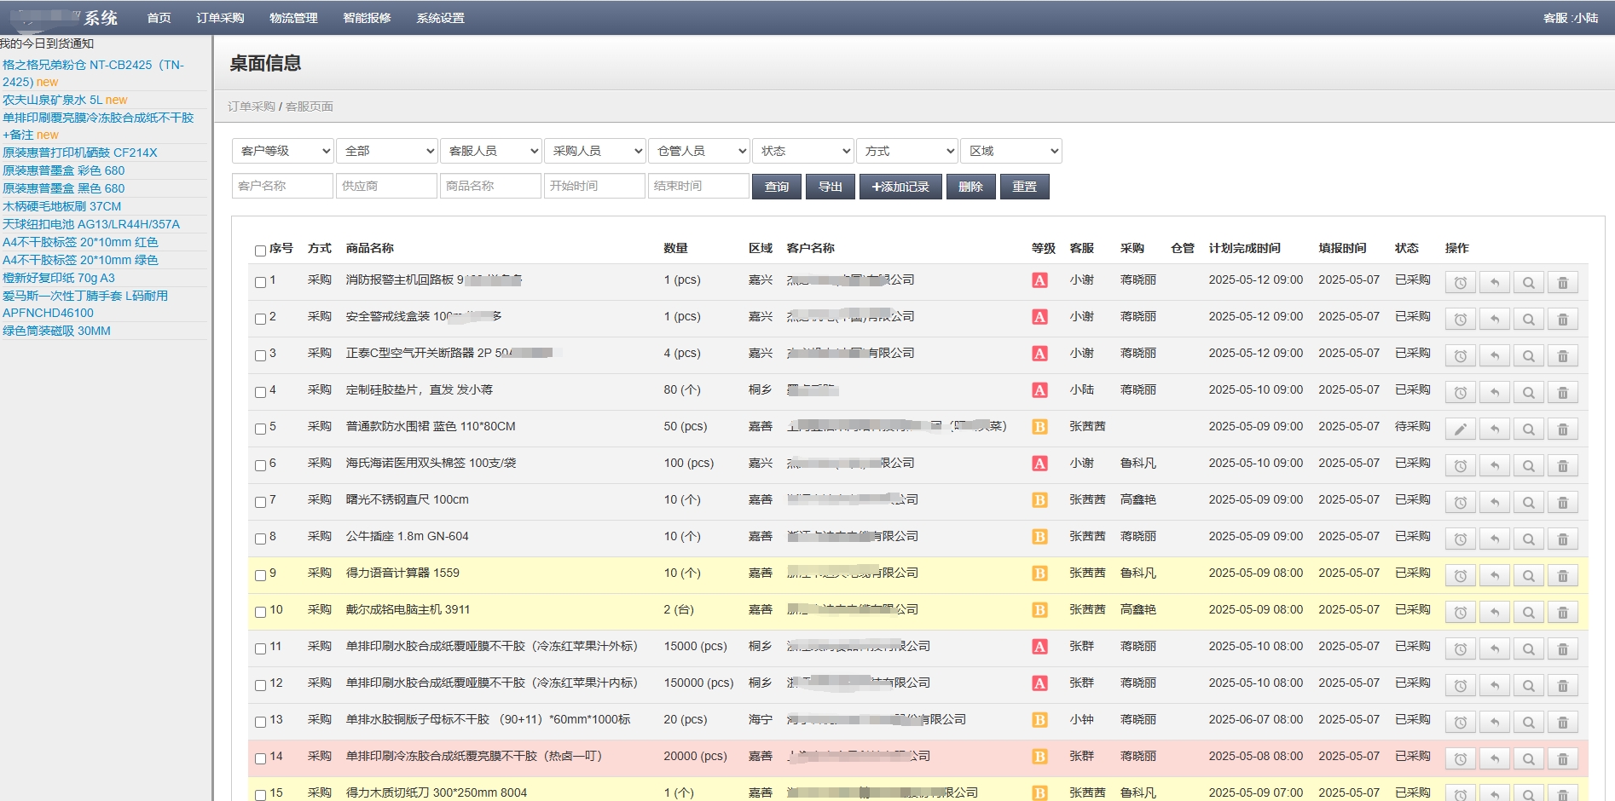Click the 订单采购 breadcrumb
Viewport: 1615px width, 801px height.
click(252, 107)
